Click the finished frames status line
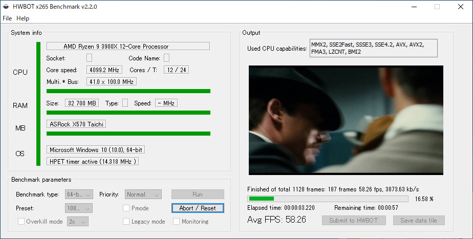Viewport: 473px width, 239px height. [x=333, y=189]
